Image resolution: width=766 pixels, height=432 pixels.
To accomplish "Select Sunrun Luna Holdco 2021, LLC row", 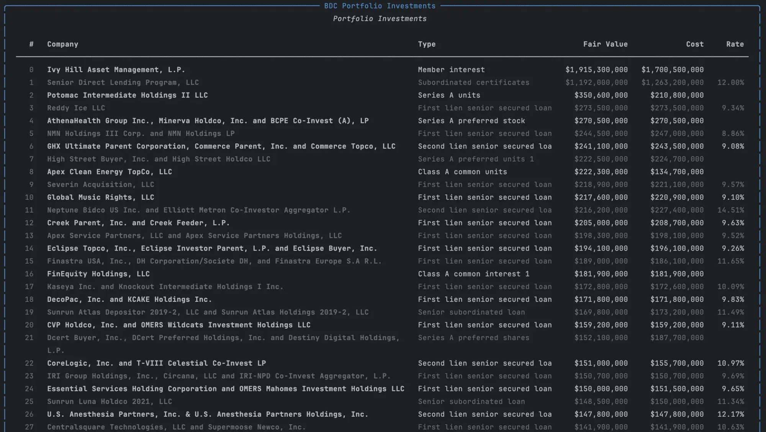I will click(109, 401).
